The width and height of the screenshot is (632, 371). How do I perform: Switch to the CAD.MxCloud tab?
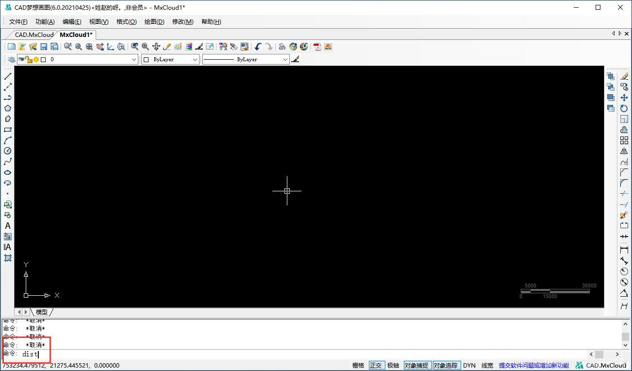(33, 34)
